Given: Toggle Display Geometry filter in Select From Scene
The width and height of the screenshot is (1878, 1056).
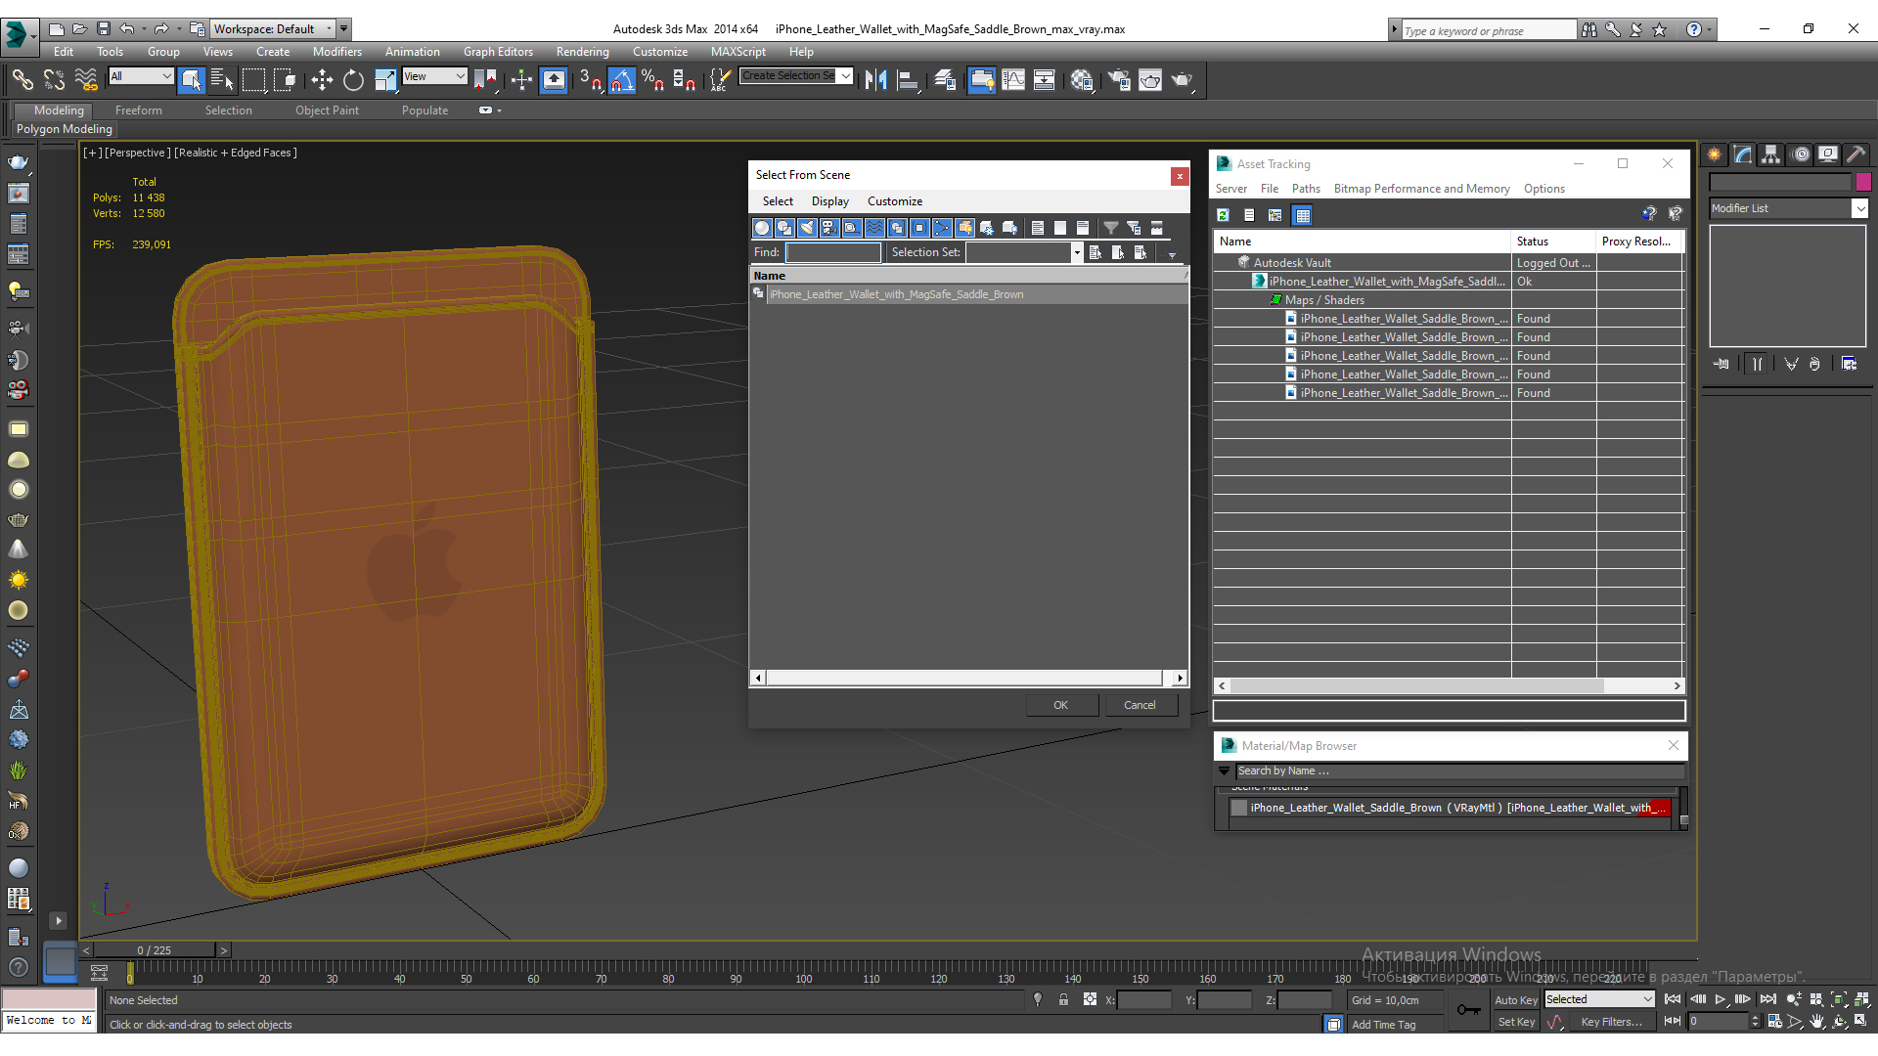Looking at the screenshot, I should [762, 228].
